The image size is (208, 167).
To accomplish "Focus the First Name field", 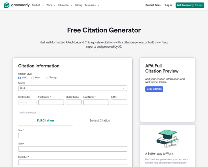I will tap(51, 102).
